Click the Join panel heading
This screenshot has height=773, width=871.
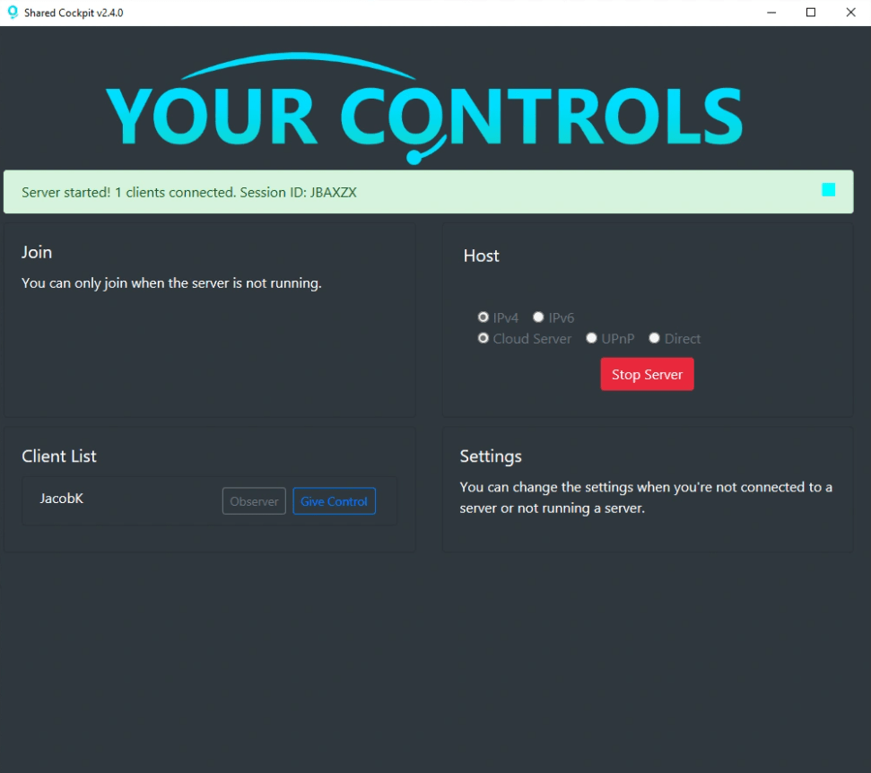[37, 253]
